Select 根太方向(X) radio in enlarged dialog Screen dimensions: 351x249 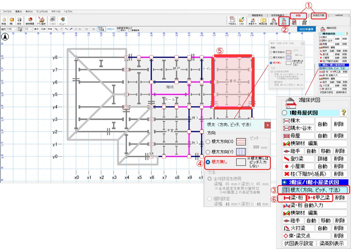[208, 142]
